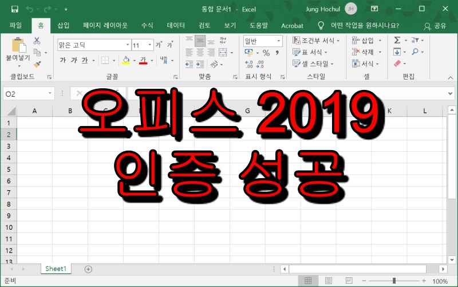The image size is (458, 287).
Task: Open Customize Quick Access Toolbar dropdown
Action: pos(66,9)
